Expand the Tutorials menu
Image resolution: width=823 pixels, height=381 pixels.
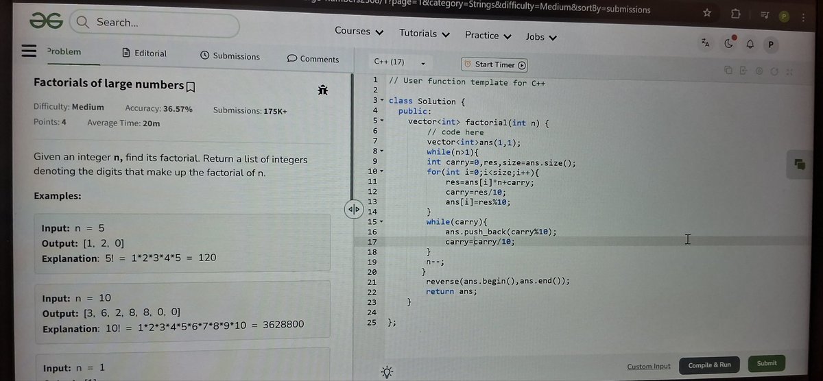pos(425,33)
